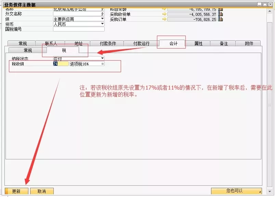Click the orange link arrow beside 采购收货单
The height and width of the screenshot is (197, 275).
(165, 14)
